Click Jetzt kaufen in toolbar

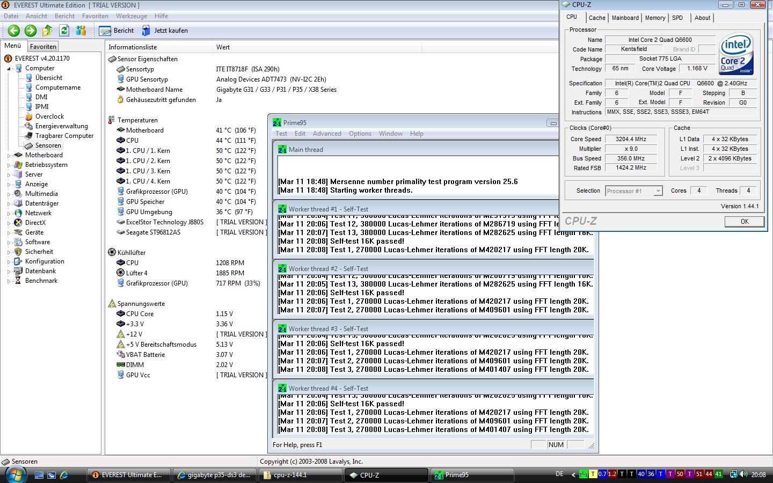tap(165, 31)
